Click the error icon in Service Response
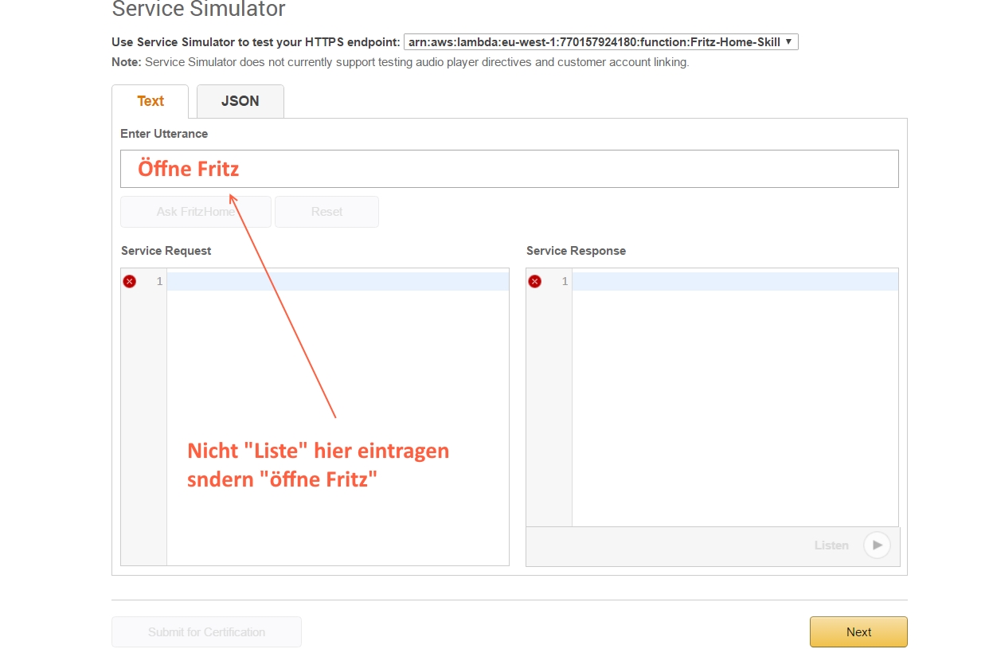989x649 pixels. point(535,281)
